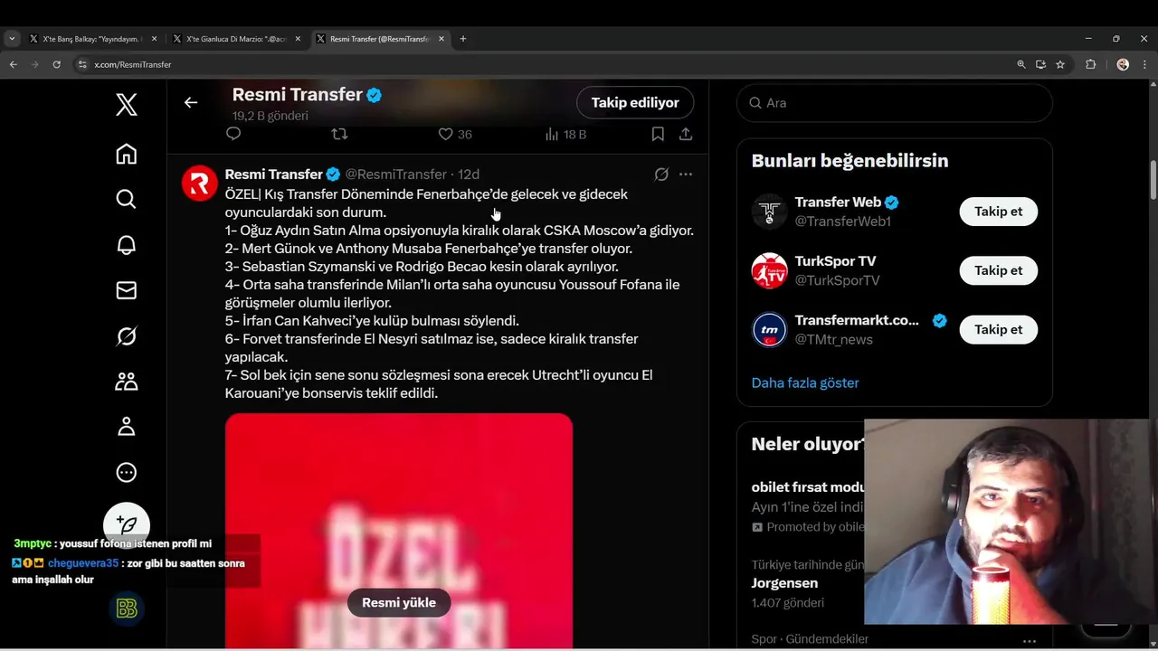Click the Ara search field

coord(895,103)
